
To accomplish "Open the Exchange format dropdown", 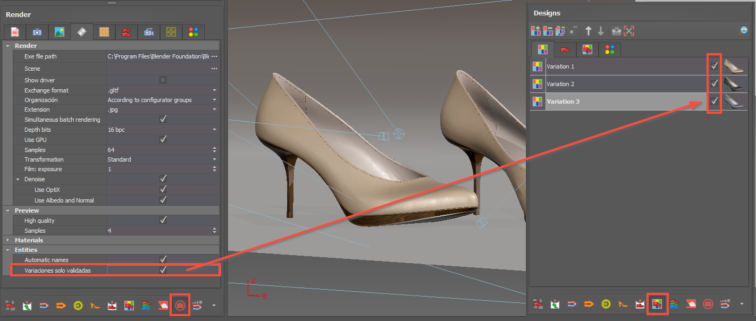I will point(214,90).
